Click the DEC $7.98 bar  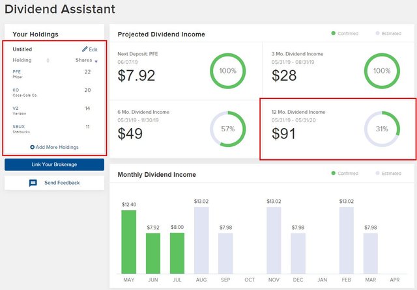tap(298, 254)
